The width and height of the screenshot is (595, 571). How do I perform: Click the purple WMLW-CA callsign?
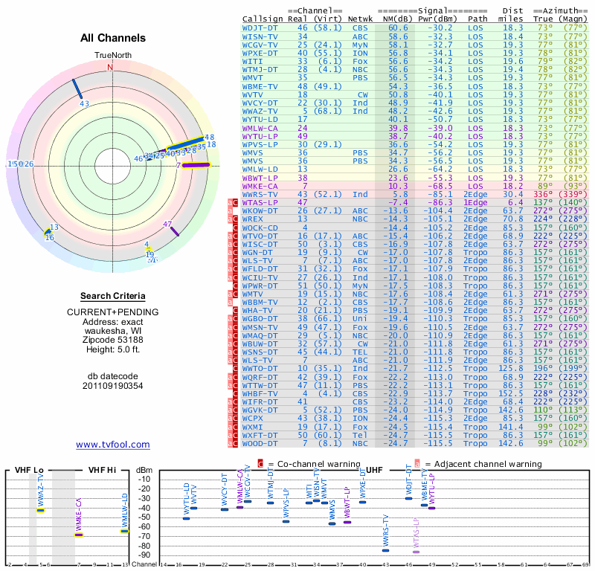(x=260, y=128)
